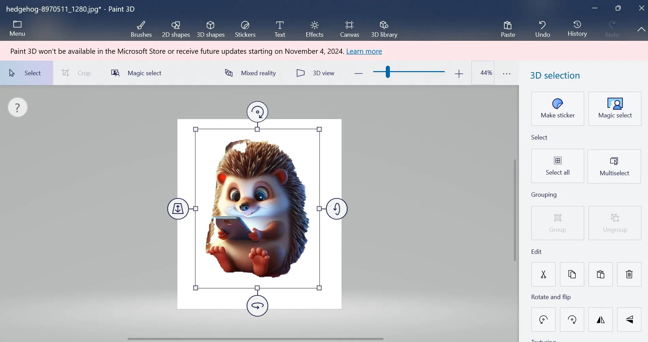This screenshot has width=648, height=342.
Task: Enable Multiselect mode
Action: coord(614,166)
